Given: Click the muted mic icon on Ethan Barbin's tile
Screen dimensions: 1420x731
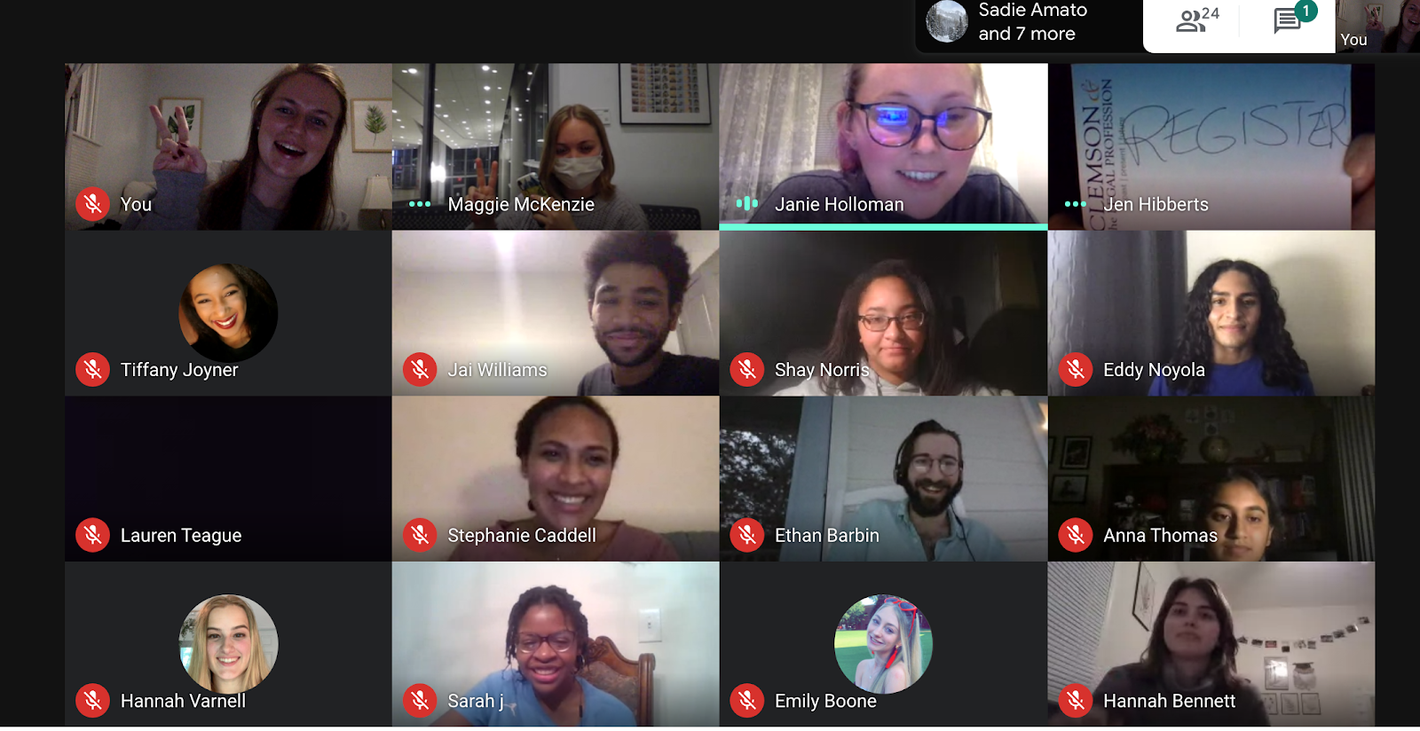Looking at the screenshot, I should 747,535.
